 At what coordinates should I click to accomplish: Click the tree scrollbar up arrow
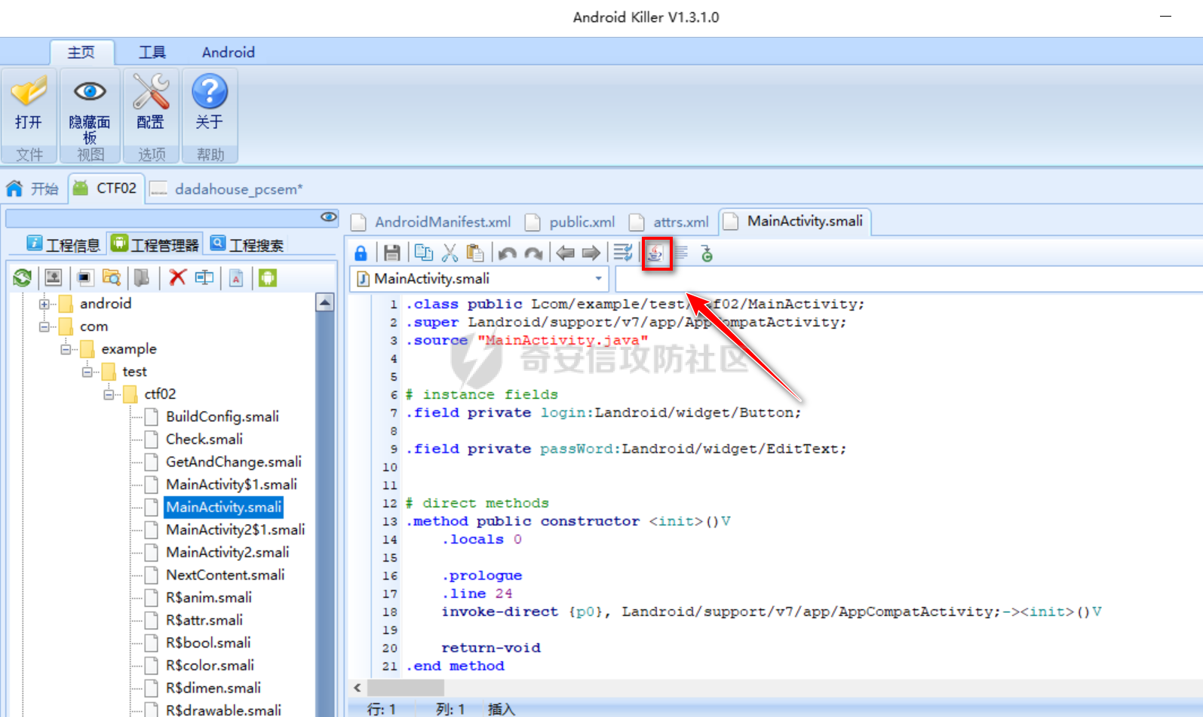pos(325,302)
